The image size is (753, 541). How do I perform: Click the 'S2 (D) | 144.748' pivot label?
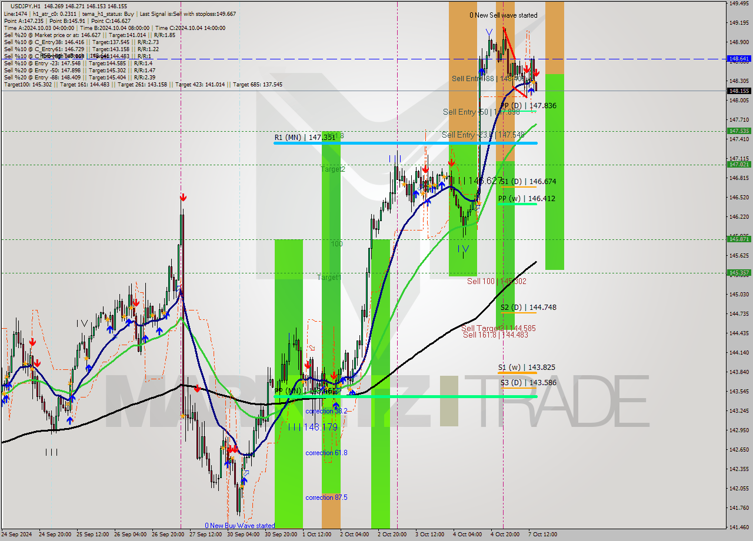tap(528, 308)
